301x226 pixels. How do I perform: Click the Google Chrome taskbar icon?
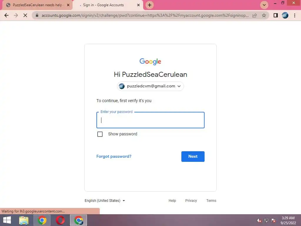click(x=42, y=220)
